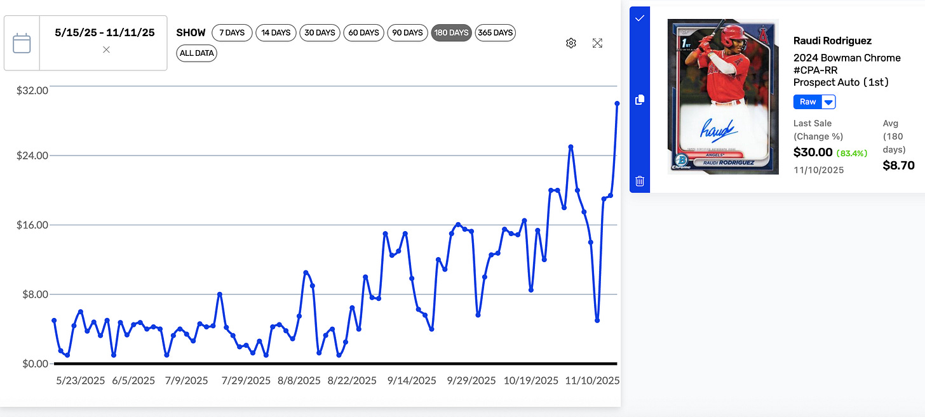
Task: Select the 30 DAYS range
Action: tap(320, 33)
